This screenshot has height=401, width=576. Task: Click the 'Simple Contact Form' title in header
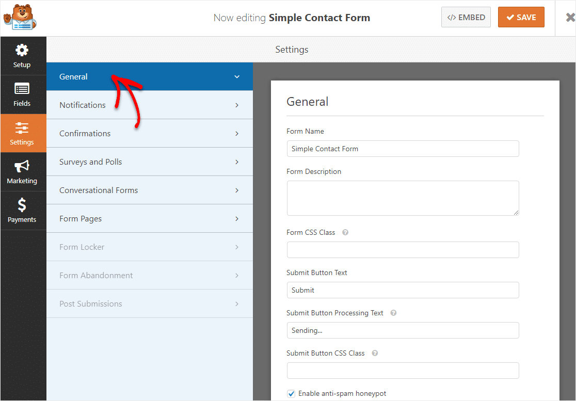[x=319, y=18]
